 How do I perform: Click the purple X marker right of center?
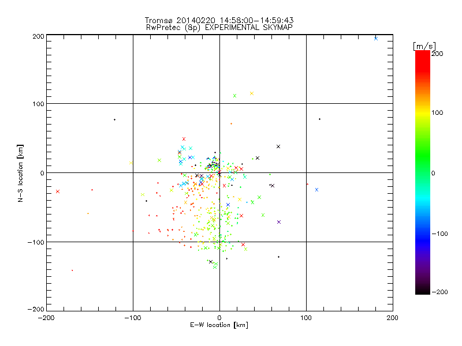279,222
